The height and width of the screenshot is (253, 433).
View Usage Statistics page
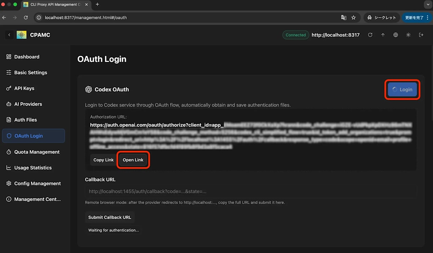pos(33,168)
